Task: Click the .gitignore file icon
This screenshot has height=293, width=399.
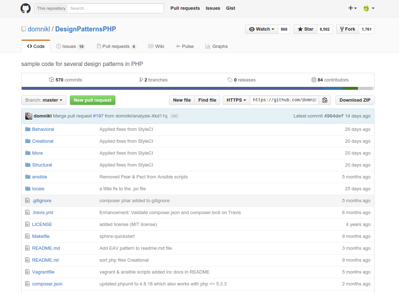Action: pos(27,201)
